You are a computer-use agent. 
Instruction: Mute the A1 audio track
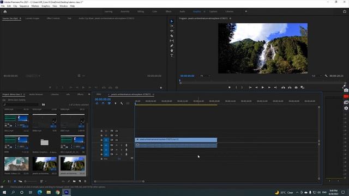click(x=117, y=145)
